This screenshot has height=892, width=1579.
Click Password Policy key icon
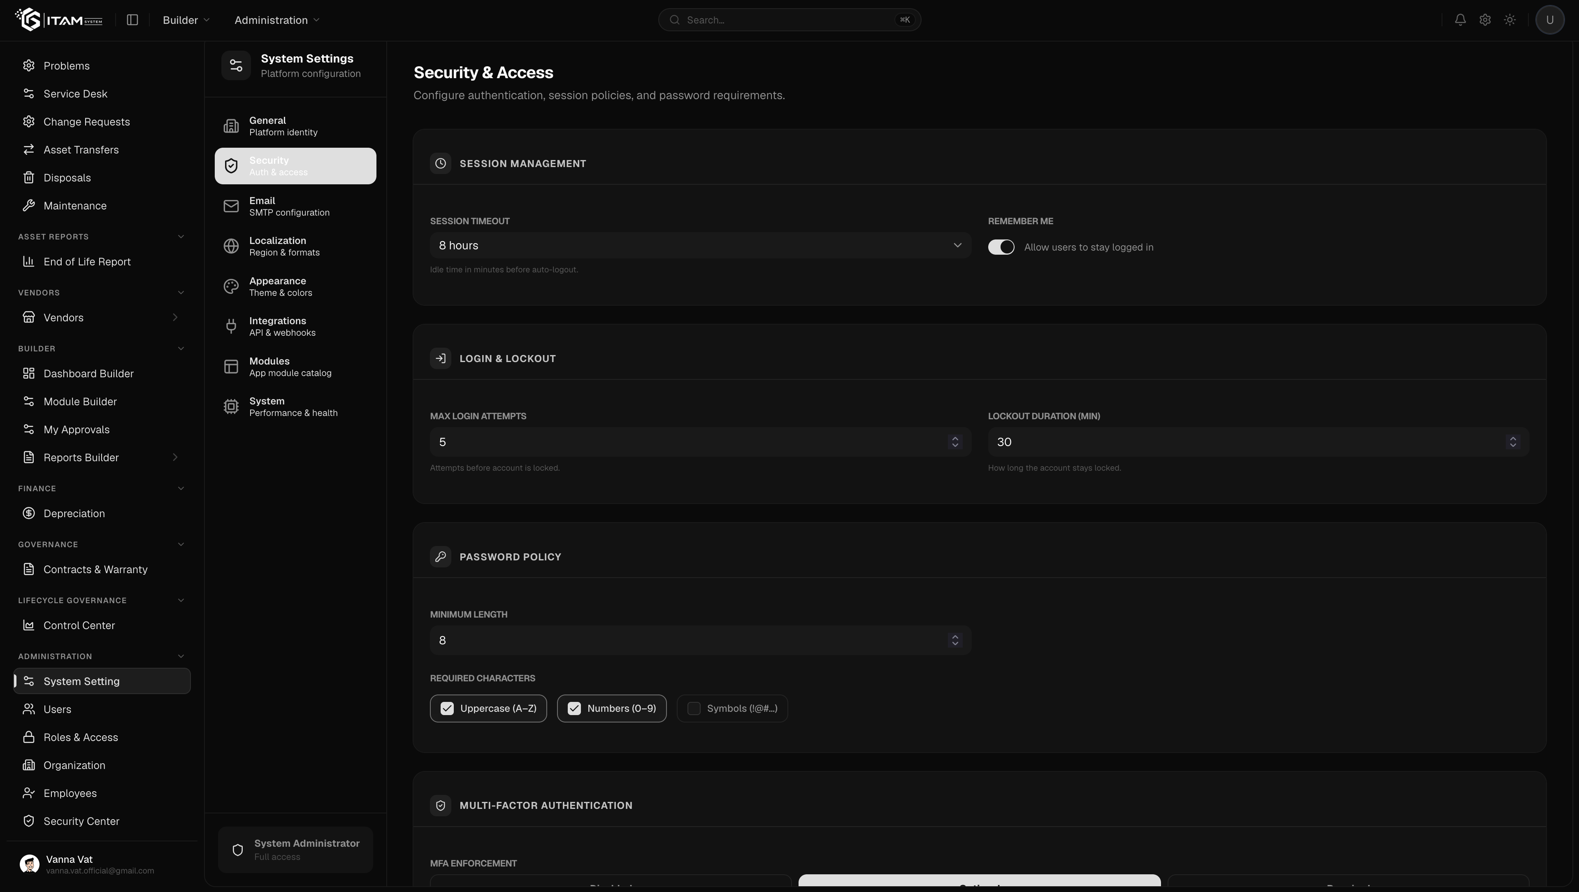(440, 557)
